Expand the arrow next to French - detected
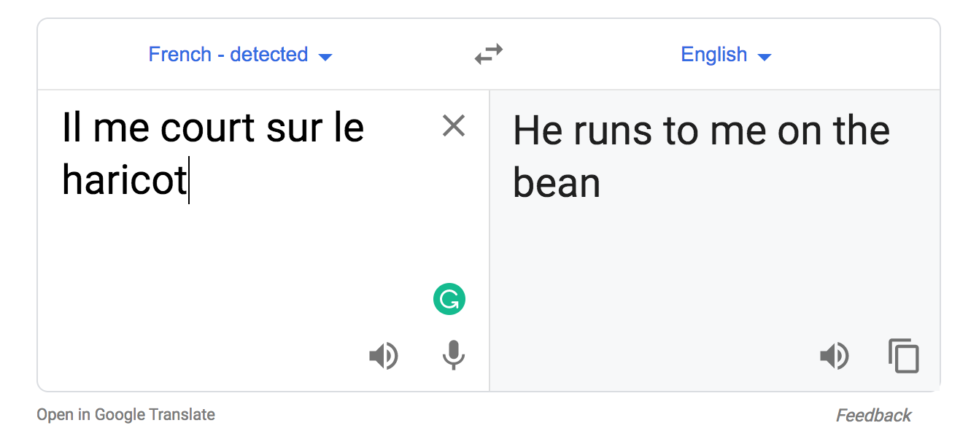The width and height of the screenshot is (979, 439). point(326,57)
